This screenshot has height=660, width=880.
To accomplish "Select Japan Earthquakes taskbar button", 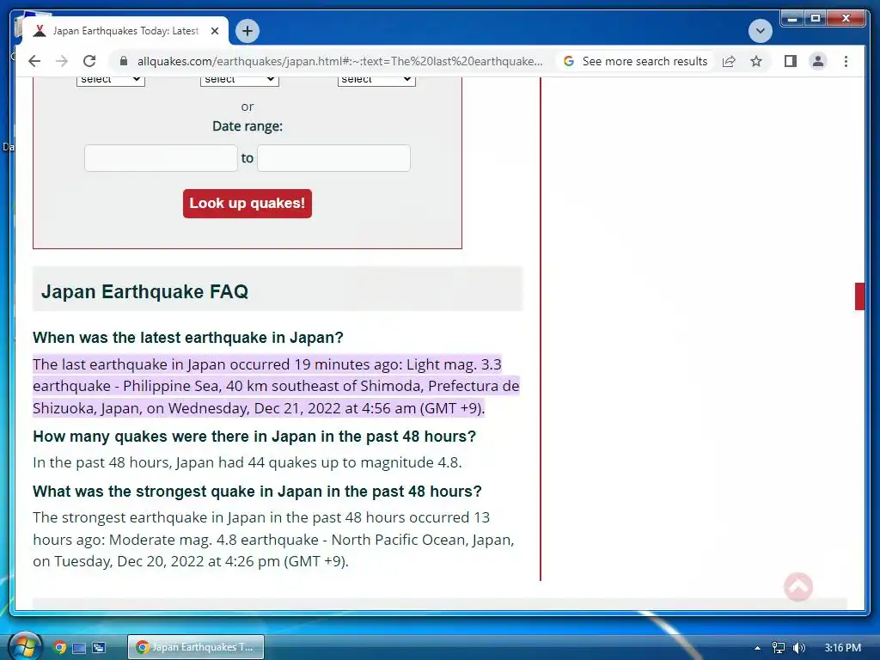I will coord(196,647).
